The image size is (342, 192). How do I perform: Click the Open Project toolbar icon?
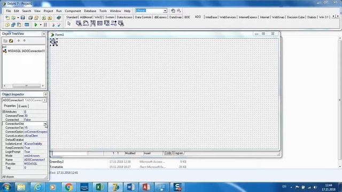pyautogui.click(x=36, y=18)
